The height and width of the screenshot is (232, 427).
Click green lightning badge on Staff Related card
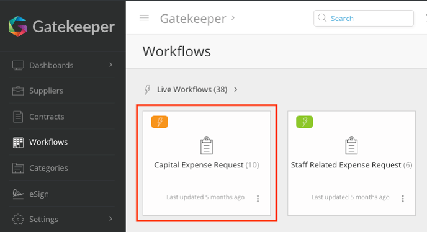point(305,122)
